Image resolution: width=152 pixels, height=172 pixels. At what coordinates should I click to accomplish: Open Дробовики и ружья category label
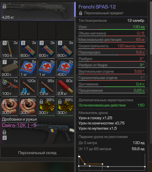click(x=19, y=119)
